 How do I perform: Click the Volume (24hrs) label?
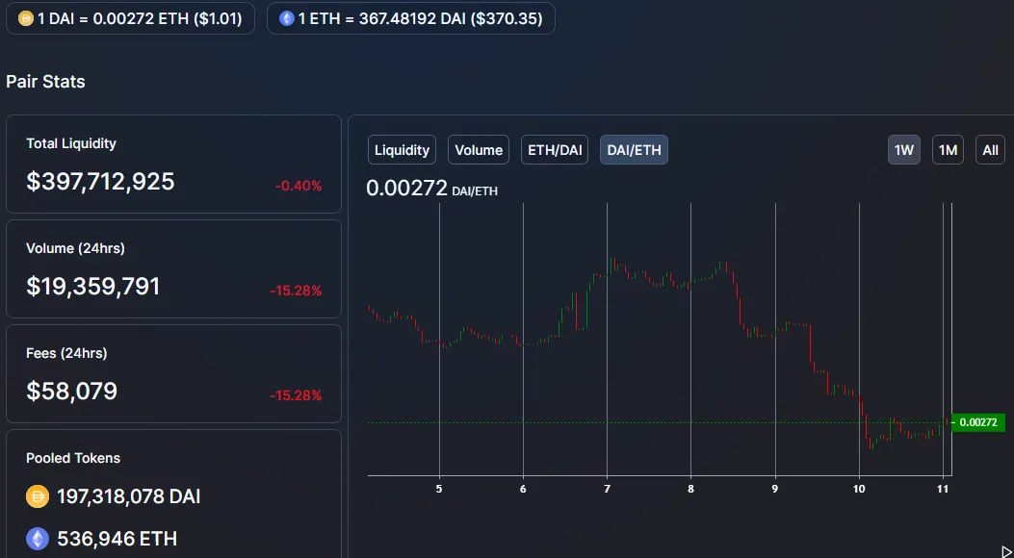(x=76, y=248)
